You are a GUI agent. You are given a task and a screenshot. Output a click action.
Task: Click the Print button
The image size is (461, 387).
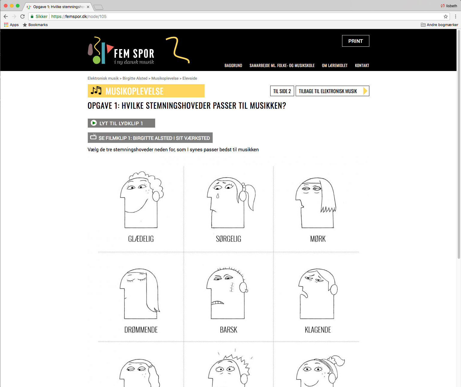tap(356, 41)
